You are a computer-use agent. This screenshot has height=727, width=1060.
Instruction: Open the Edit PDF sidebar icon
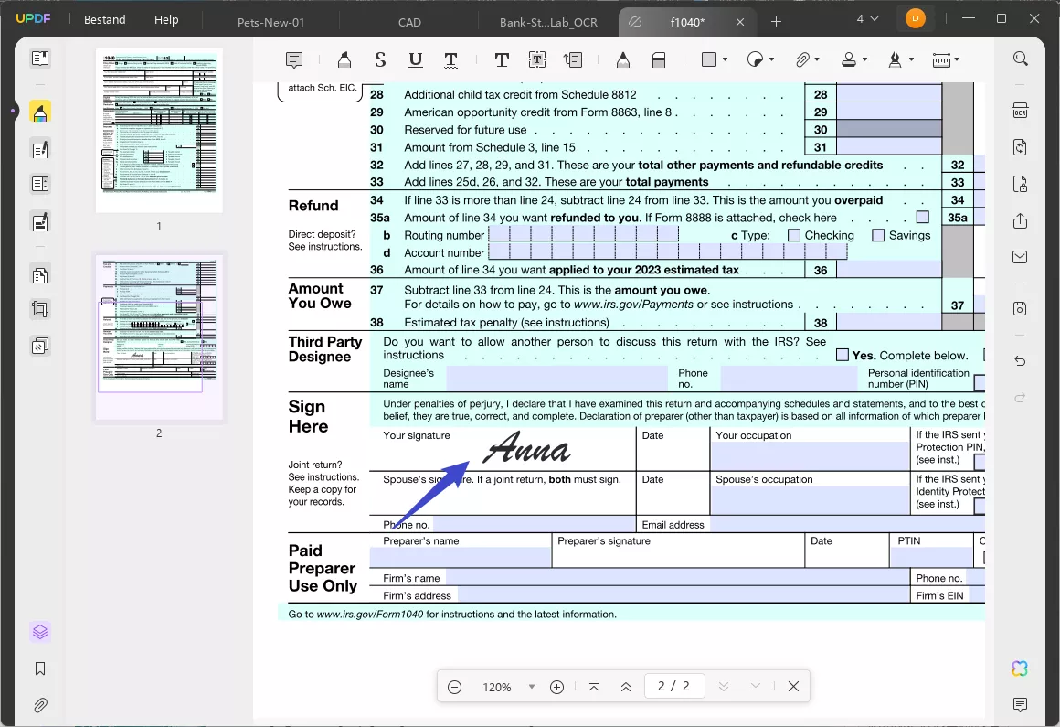point(40,149)
